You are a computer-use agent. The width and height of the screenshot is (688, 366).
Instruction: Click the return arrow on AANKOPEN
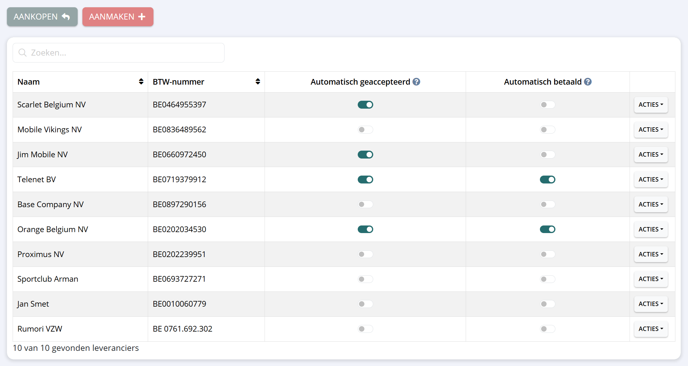(66, 17)
